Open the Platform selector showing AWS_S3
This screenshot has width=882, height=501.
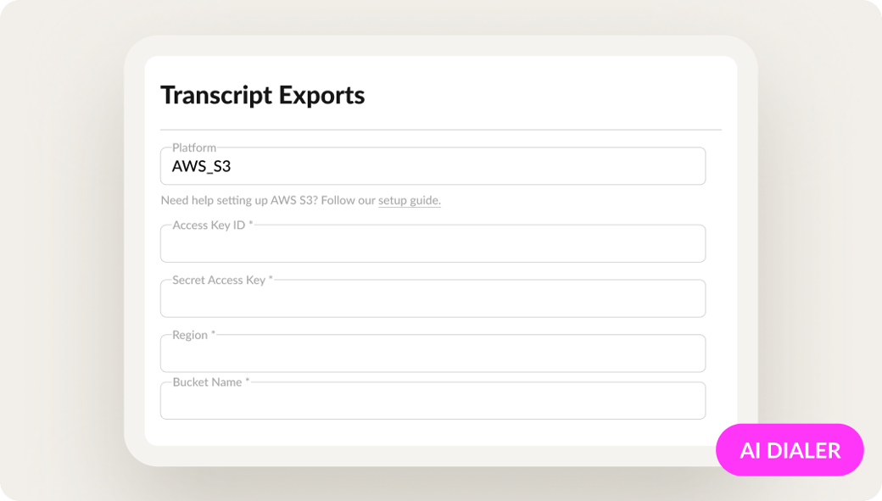(x=433, y=166)
